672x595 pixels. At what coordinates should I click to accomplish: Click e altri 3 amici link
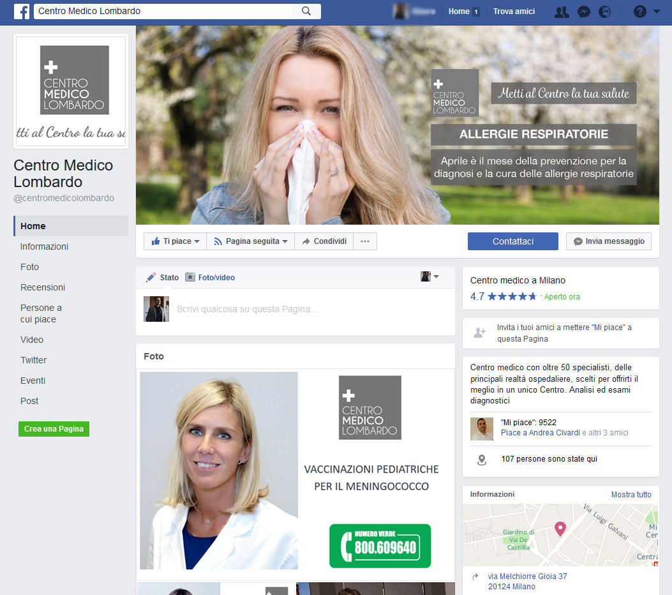coord(605,433)
